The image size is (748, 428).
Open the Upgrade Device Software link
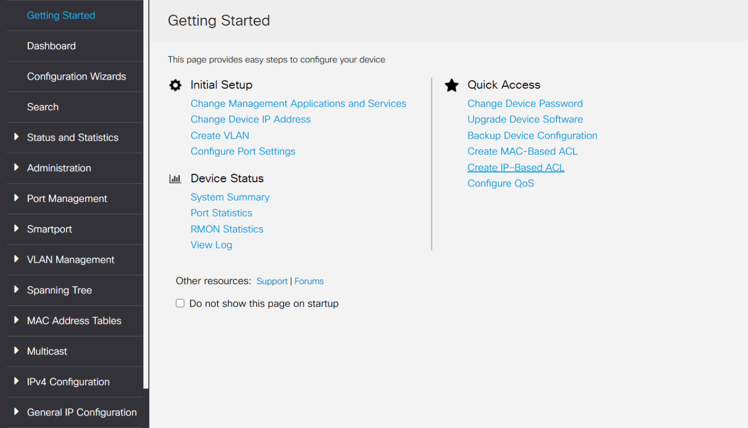(525, 119)
